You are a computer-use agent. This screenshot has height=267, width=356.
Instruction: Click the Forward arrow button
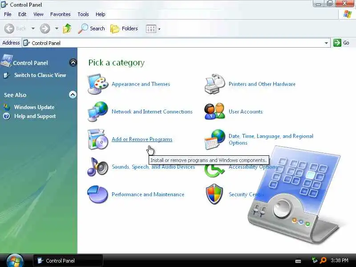coord(45,28)
